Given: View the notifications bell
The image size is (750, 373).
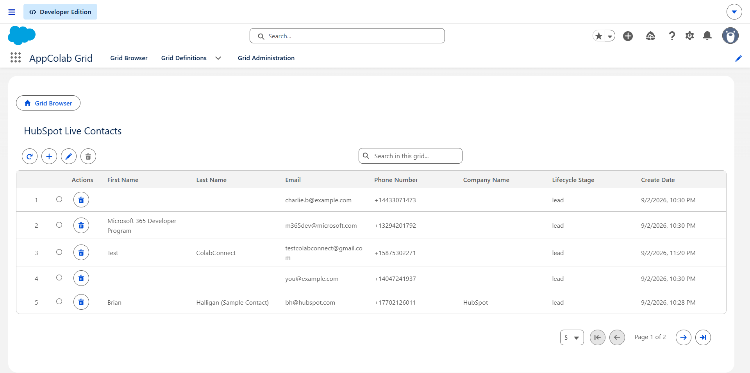Looking at the screenshot, I should click(x=707, y=36).
